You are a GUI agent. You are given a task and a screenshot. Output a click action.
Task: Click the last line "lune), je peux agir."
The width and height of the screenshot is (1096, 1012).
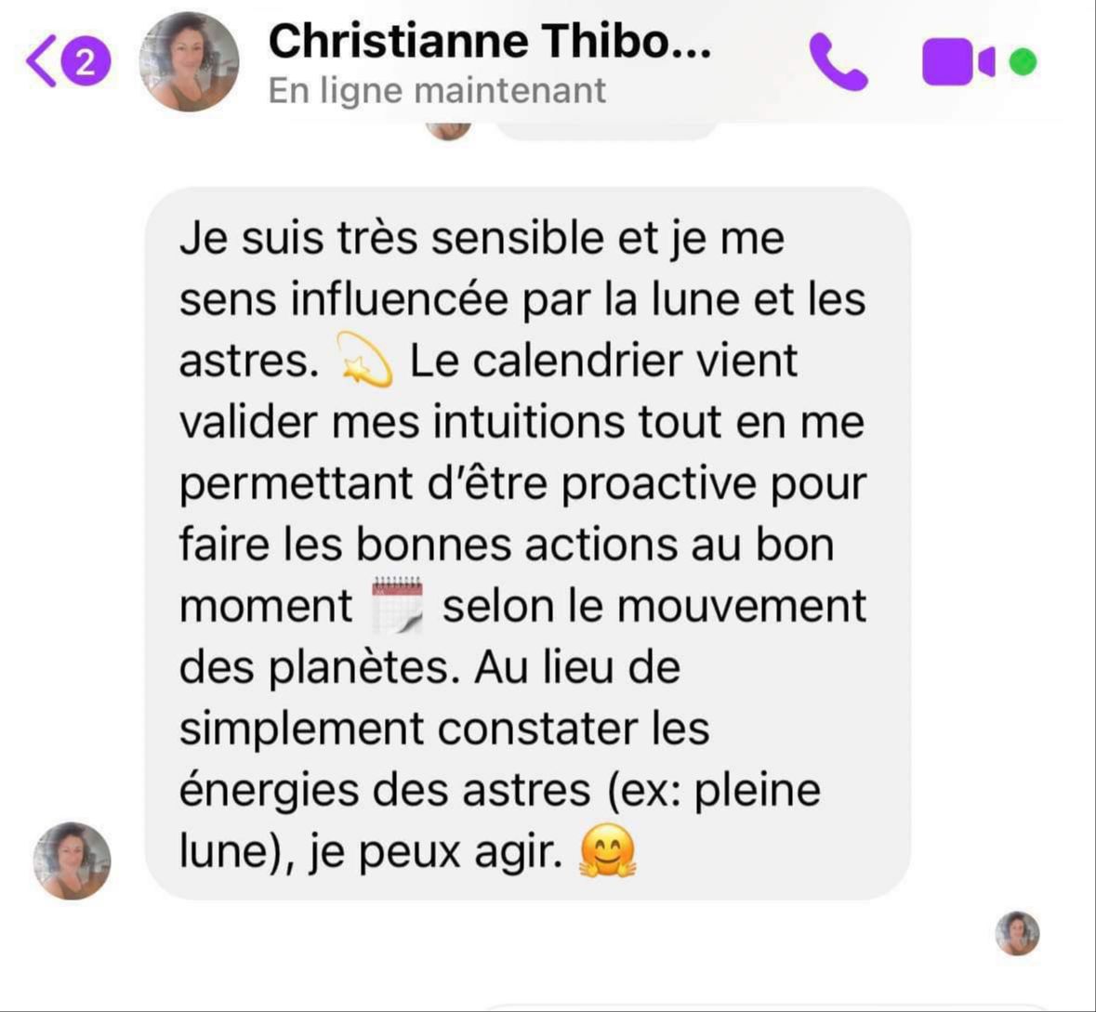pyautogui.click(x=371, y=852)
